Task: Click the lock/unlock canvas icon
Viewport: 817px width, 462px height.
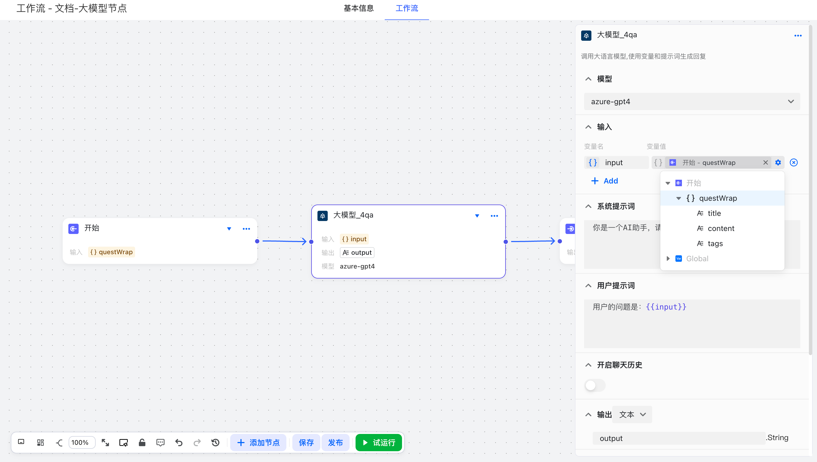Action: point(142,442)
